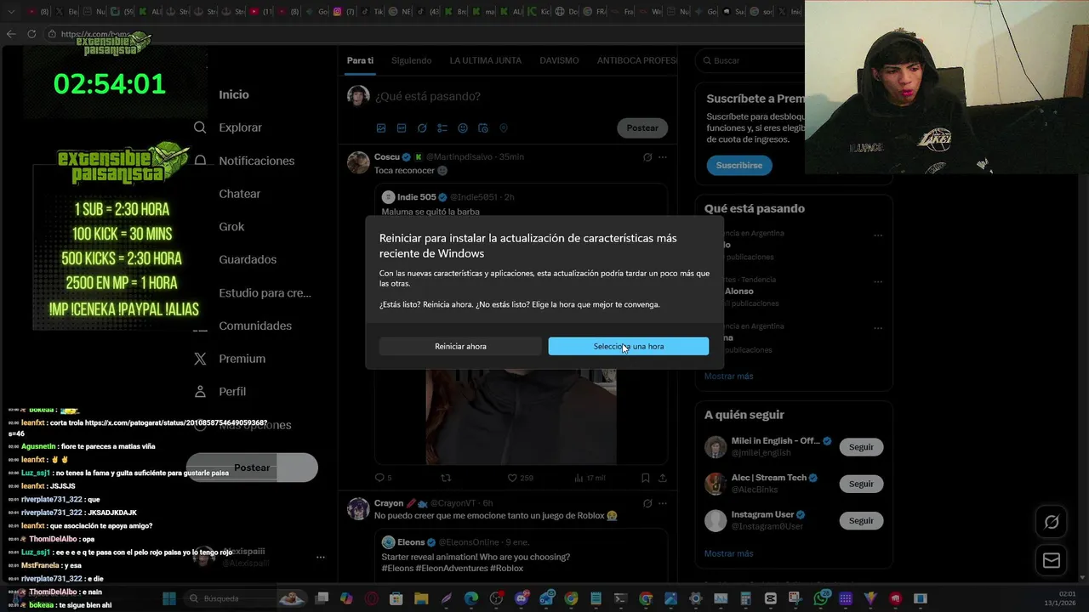The image size is (1089, 612).
Task: Click the browser address bar URL
Action: click(x=94, y=34)
